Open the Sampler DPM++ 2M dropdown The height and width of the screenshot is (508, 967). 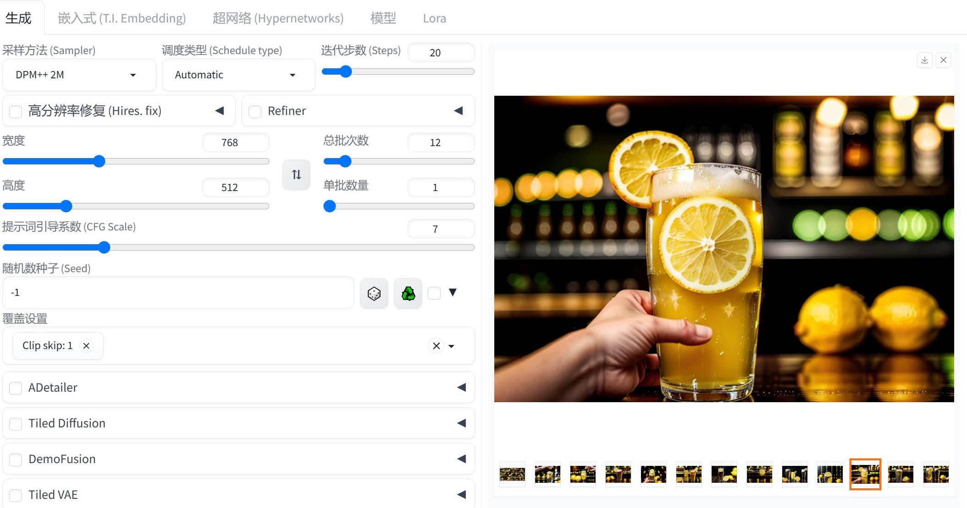[x=79, y=75]
